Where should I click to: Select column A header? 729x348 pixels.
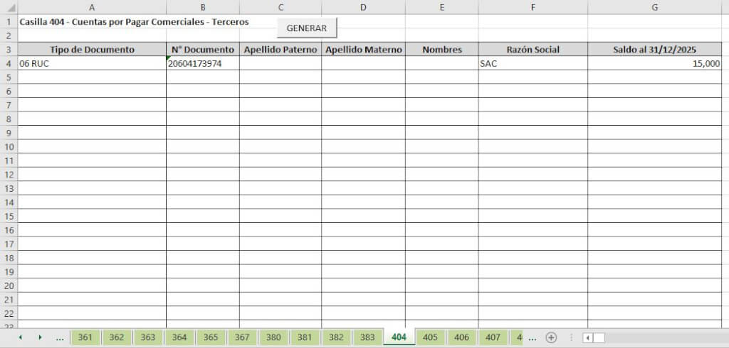tap(92, 7)
